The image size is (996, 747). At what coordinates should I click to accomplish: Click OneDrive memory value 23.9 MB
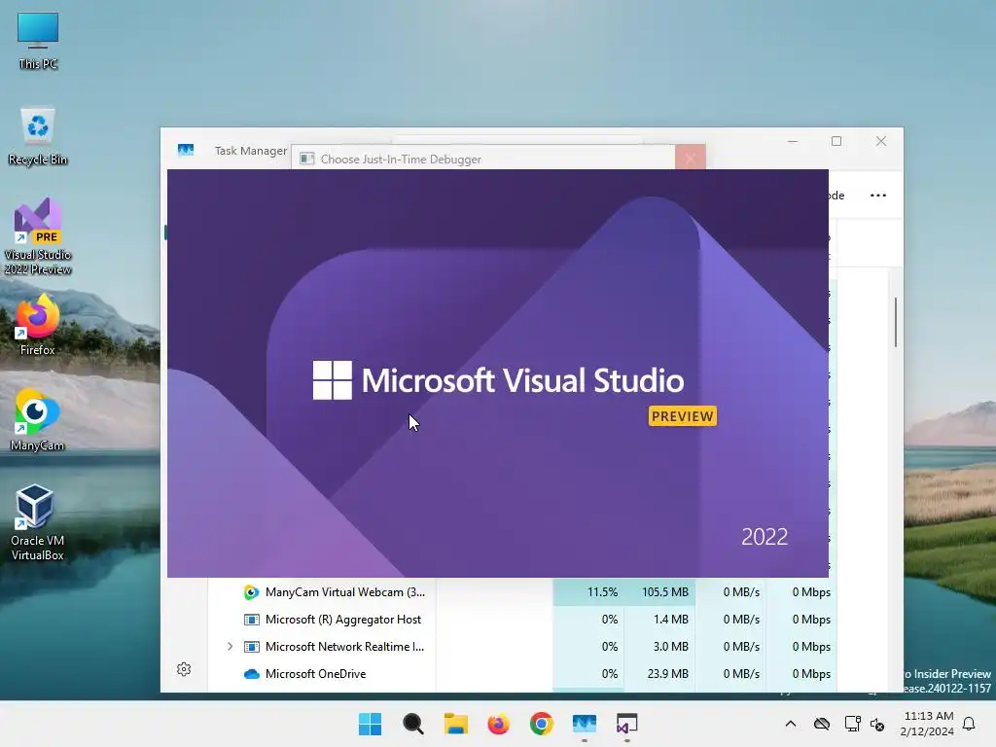click(667, 674)
